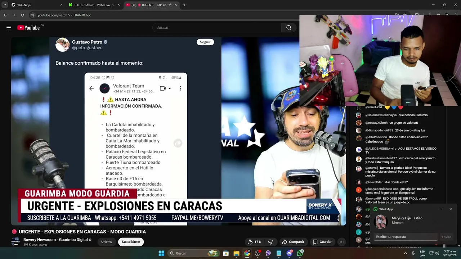
Task: Click the taskbar network status icon
Action: click(431, 253)
